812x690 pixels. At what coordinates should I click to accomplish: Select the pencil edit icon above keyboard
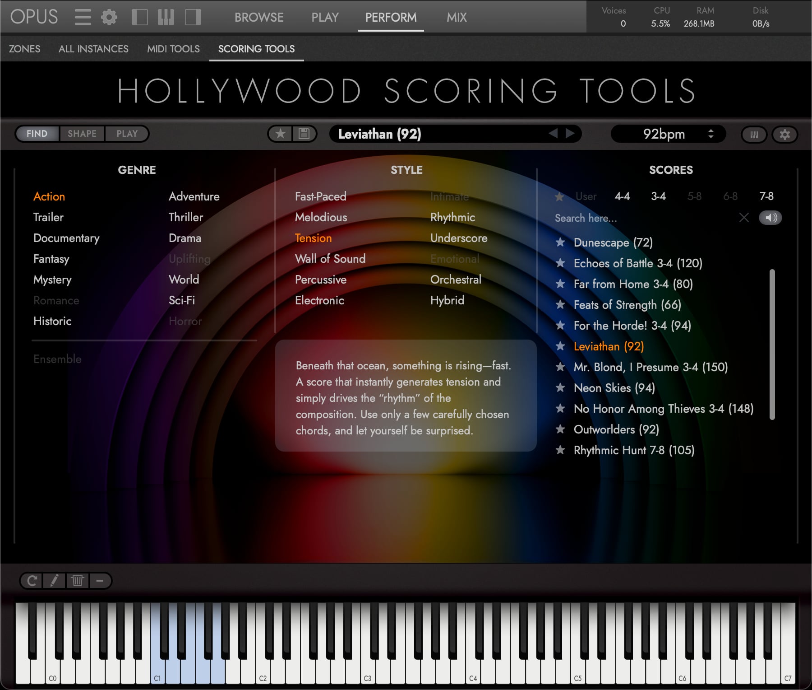click(54, 581)
